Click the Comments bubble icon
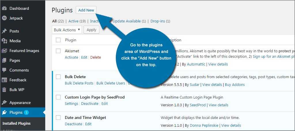The height and width of the screenshot is (131, 295). tap(4, 70)
